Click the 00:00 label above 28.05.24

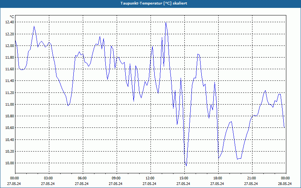pyautogui.click(x=286, y=178)
